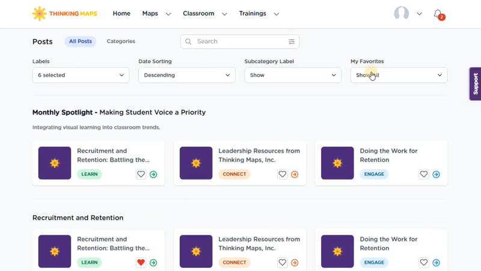Expand the Labels dropdown showing 6 selected
481x271 pixels.
[81, 75]
